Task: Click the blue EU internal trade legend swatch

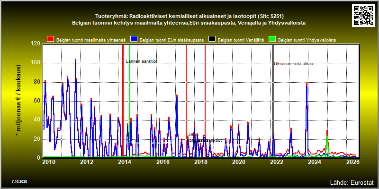Action: click(x=134, y=39)
